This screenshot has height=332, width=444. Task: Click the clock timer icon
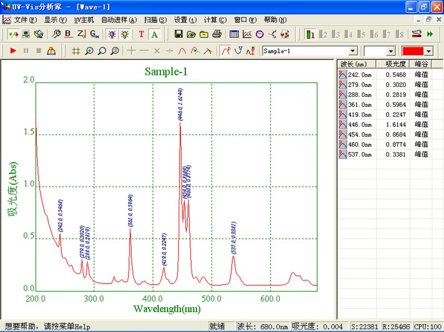(260, 34)
